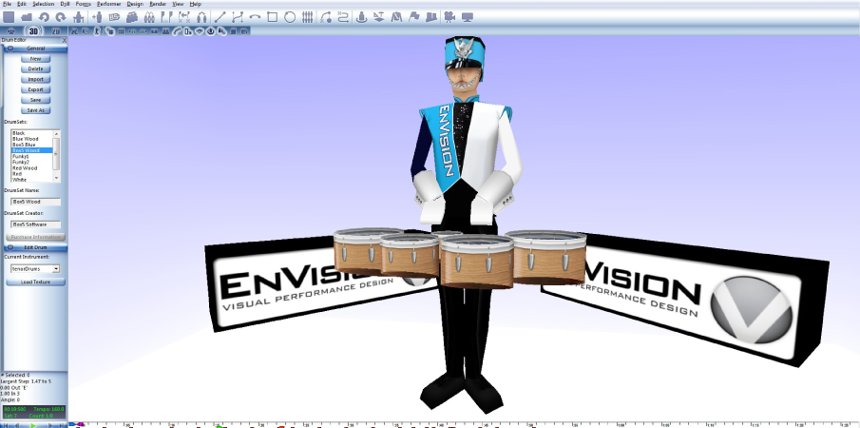Switch to the 3D view mode

click(34, 30)
